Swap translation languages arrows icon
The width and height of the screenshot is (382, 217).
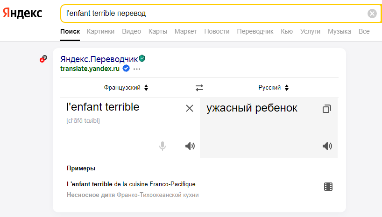point(199,88)
